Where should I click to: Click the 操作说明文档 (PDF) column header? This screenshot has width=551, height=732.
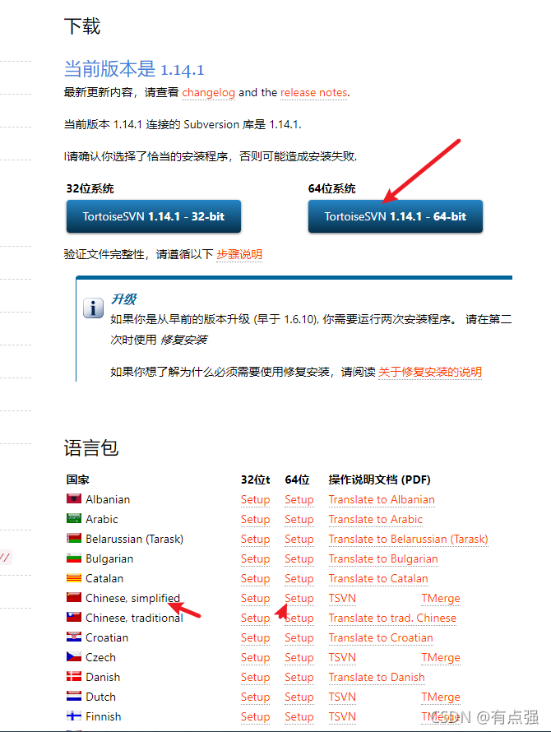coord(380,480)
